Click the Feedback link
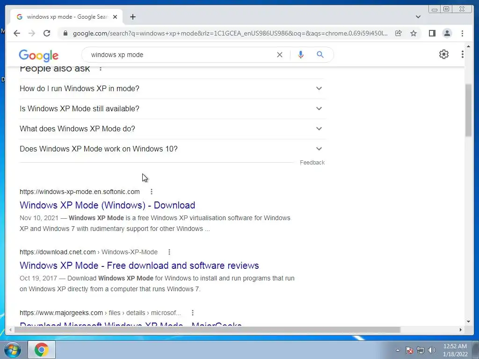Screen dimensions: 479x359 [312, 163]
